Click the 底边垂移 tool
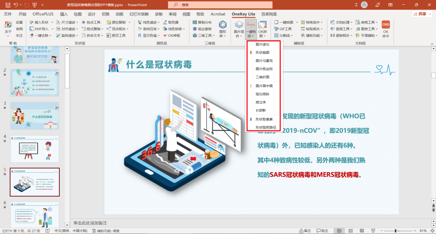Viewport: 436px width, 234px height. [x=202, y=29]
